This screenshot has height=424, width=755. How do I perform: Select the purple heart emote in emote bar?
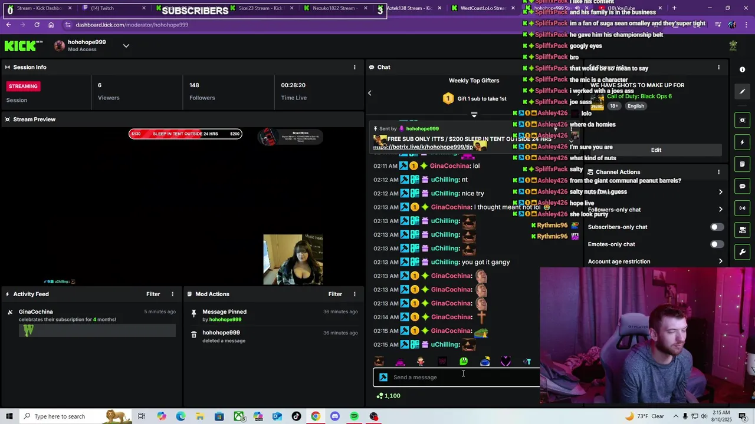[505, 362]
